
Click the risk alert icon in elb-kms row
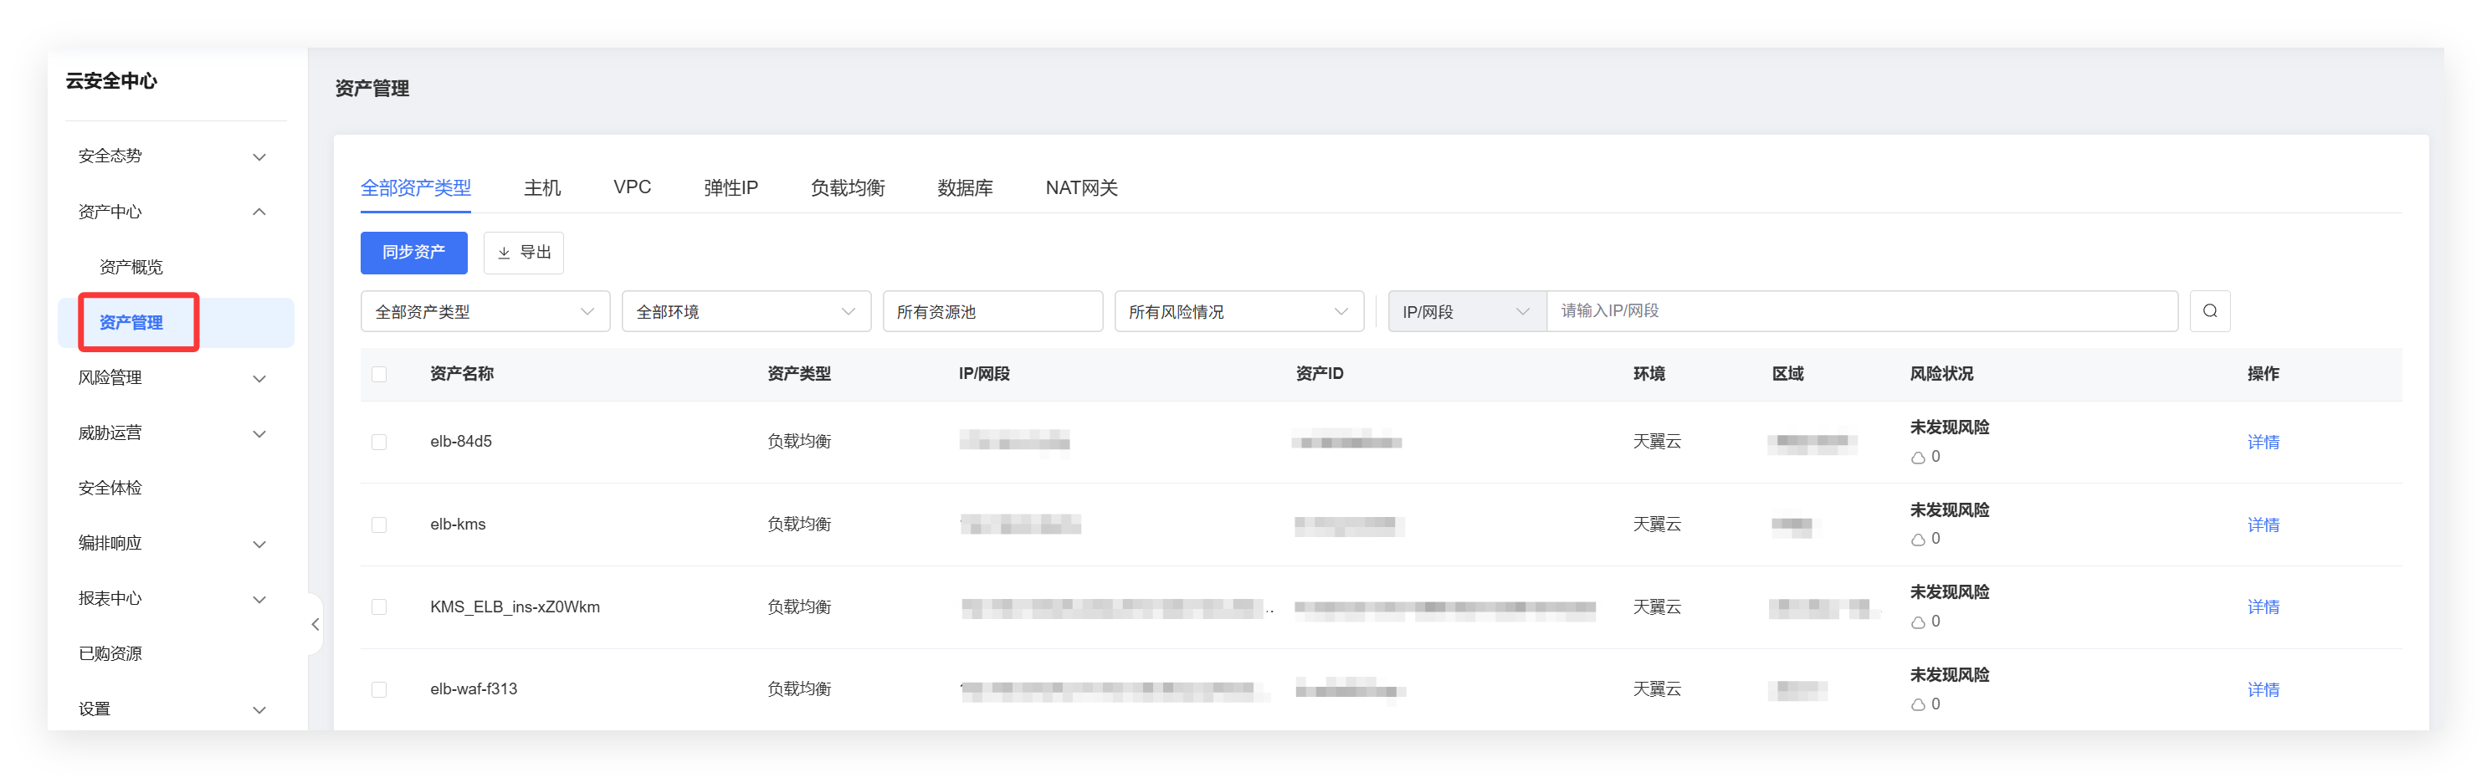(x=1917, y=540)
